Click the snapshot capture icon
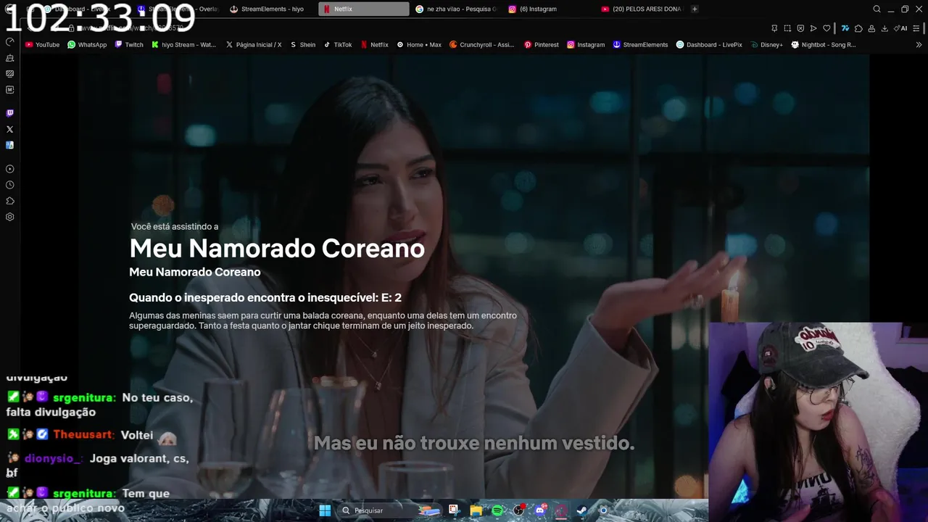The width and height of the screenshot is (928, 522). 787,28
